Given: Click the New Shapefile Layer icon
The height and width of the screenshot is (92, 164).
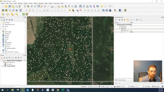Looking at the screenshot, I should pyautogui.click(x=10, y=10).
